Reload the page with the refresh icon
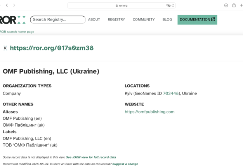This screenshot has height=167, width=243. [x=173, y=5]
